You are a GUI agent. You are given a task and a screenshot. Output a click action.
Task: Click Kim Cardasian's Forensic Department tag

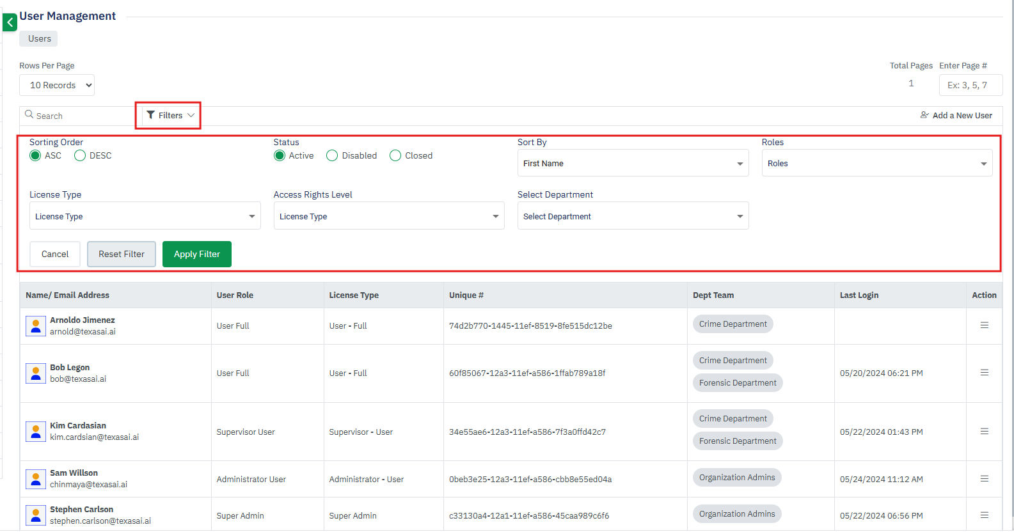pyautogui.click(x=738, y=441)
